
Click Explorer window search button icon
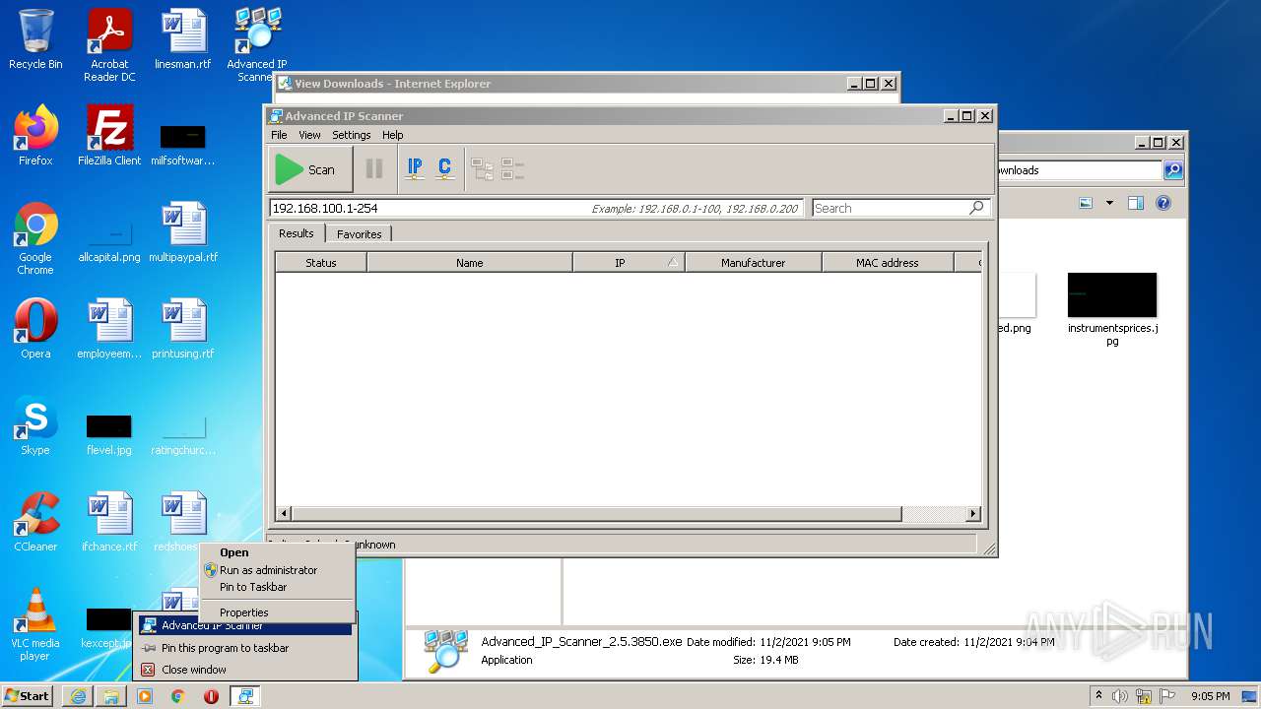tap(1172, 170)
